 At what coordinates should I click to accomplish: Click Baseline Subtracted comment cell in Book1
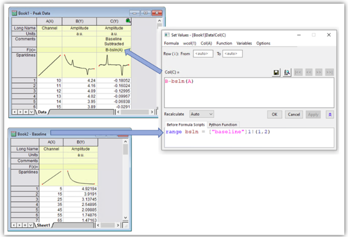(114, 42)
